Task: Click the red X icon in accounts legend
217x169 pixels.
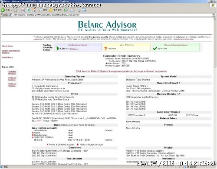Action: [48, 144]
